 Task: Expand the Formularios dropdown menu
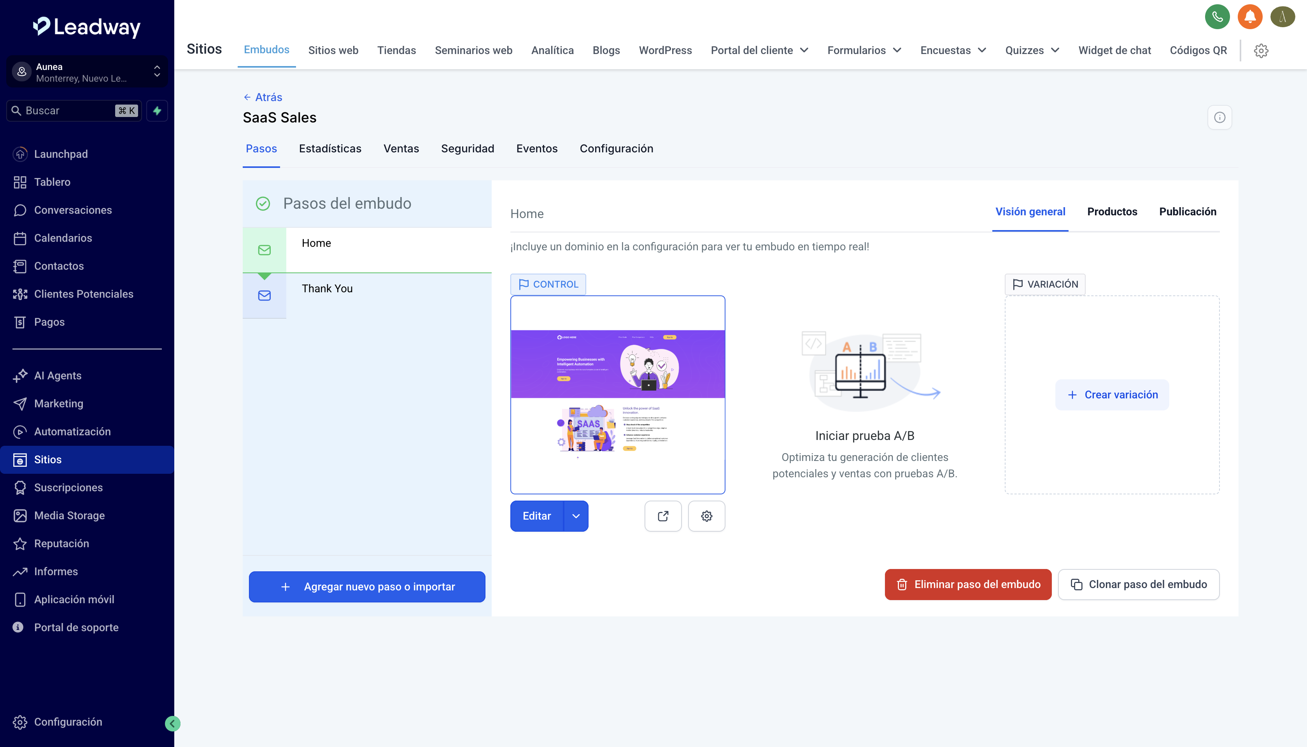(x=864, y=50)
